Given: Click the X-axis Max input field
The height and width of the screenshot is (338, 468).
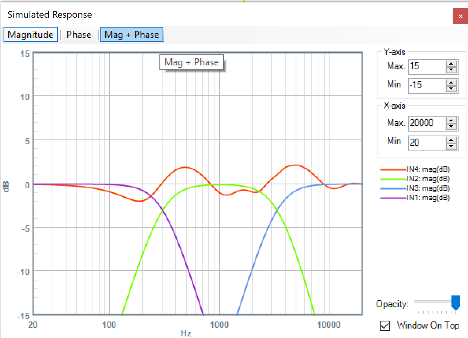Looking at the screenshot, I should click(x=427, y=123).
